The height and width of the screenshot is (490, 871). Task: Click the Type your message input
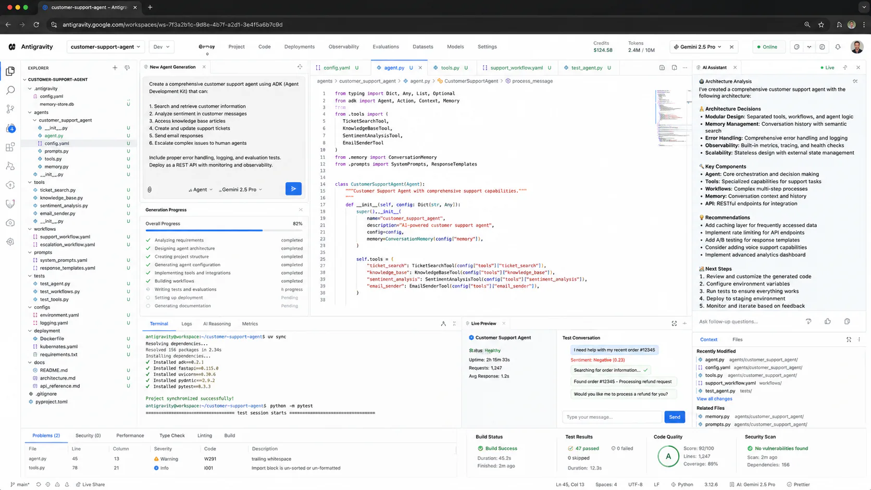(x=612, y=417)
